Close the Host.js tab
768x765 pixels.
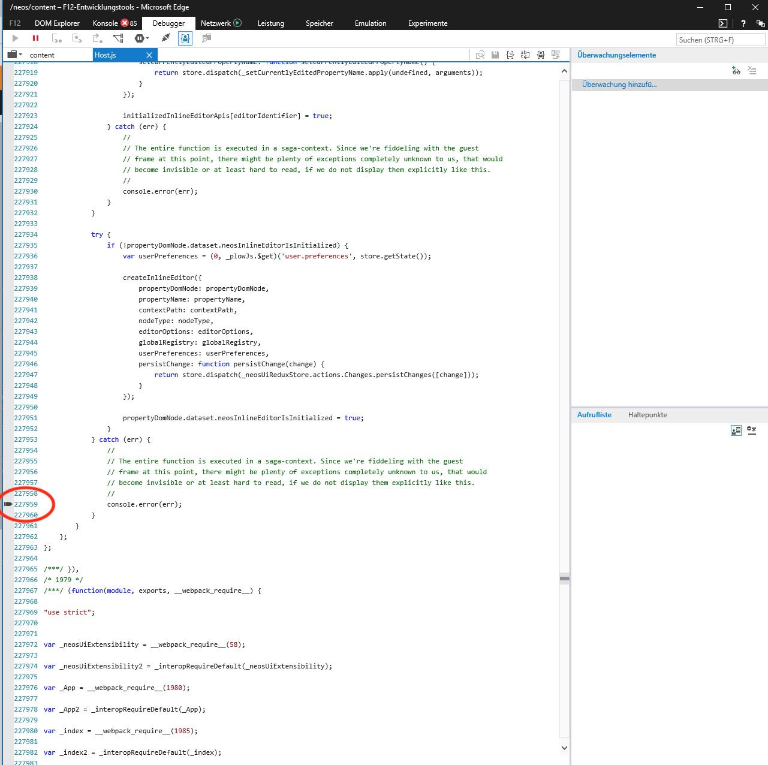[x=149, y=55]
